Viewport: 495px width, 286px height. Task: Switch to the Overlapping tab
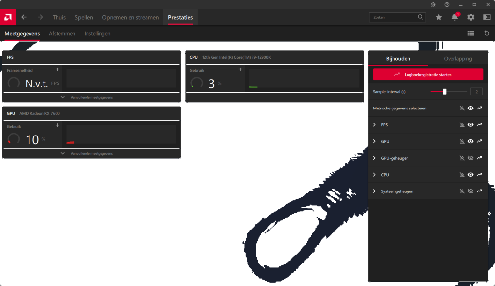pyautogui.click(x=458, y=59)
